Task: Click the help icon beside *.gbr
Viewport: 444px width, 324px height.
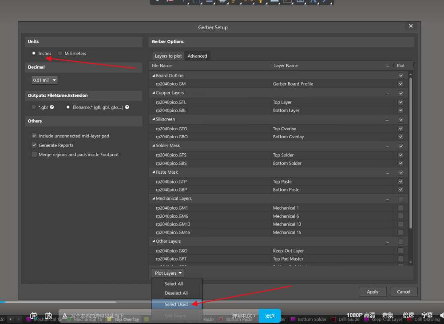Action: point(52,107)
